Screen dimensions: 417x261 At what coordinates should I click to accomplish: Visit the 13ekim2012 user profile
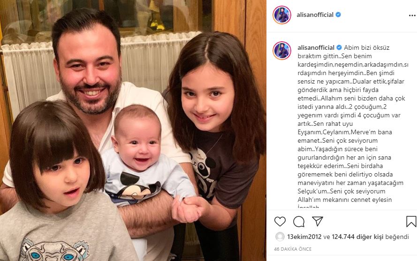[304, 237]
